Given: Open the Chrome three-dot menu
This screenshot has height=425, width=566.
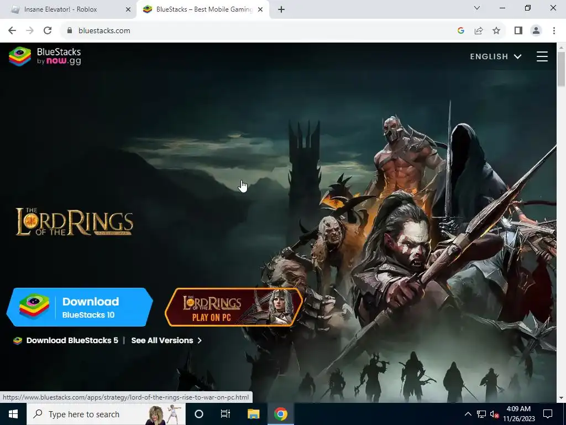Looking at the screenshot, I should (554, 31).
